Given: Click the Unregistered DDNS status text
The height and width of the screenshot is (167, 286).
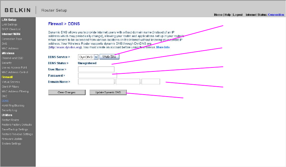Looking at the screenshot, I should tap(87, 63).
